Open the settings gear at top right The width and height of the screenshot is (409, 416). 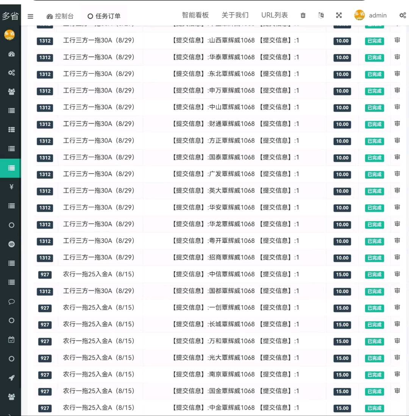pyautogui.click(x=402, y=15)
